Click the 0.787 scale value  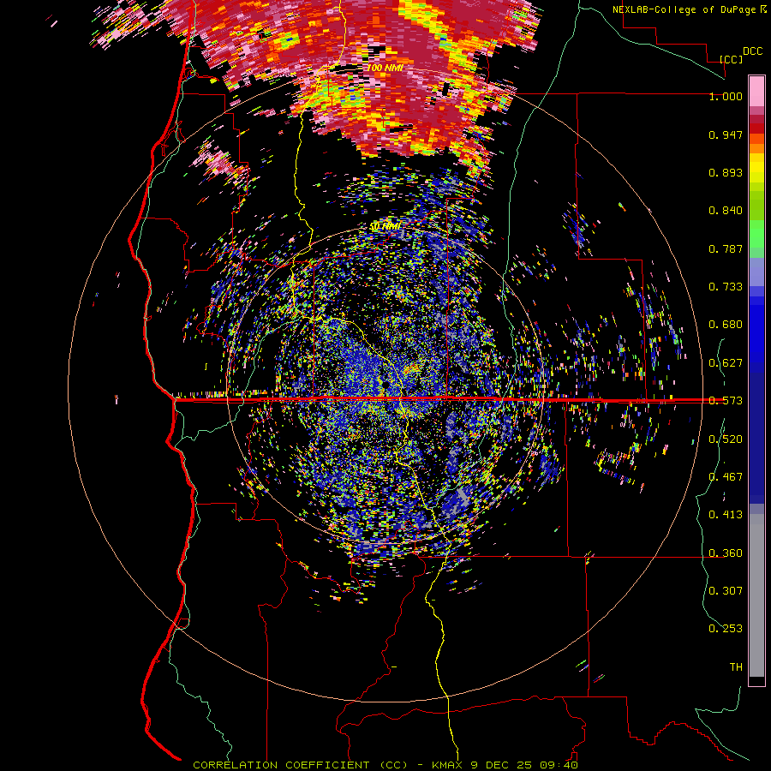pyautogui.click(x=726, y=248)
